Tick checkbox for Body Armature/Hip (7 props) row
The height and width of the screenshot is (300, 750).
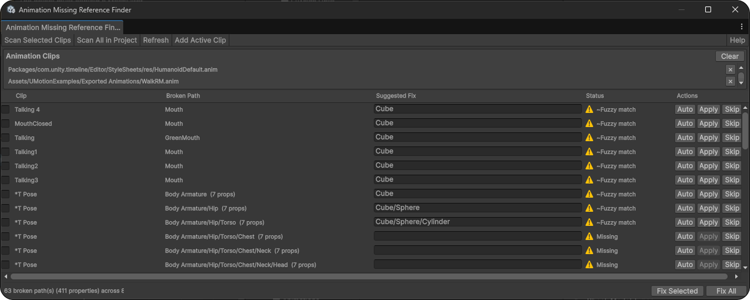(5, 208)
